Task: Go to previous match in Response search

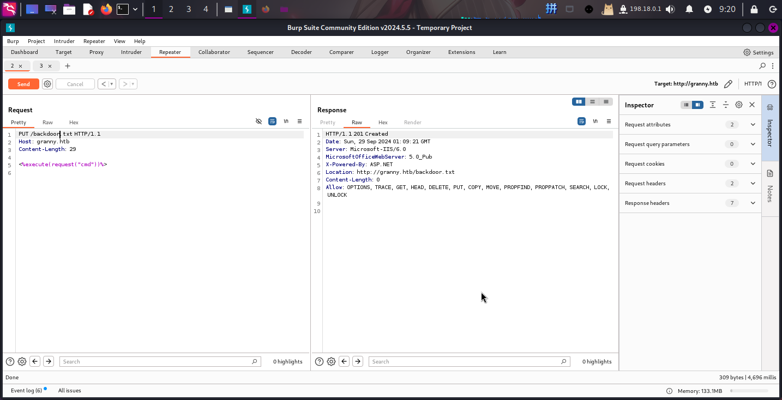Action: click(344, 361)
